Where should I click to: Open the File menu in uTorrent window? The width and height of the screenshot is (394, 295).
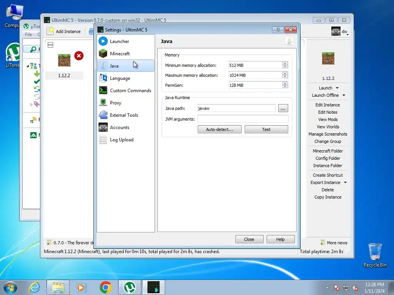[28, 34]
